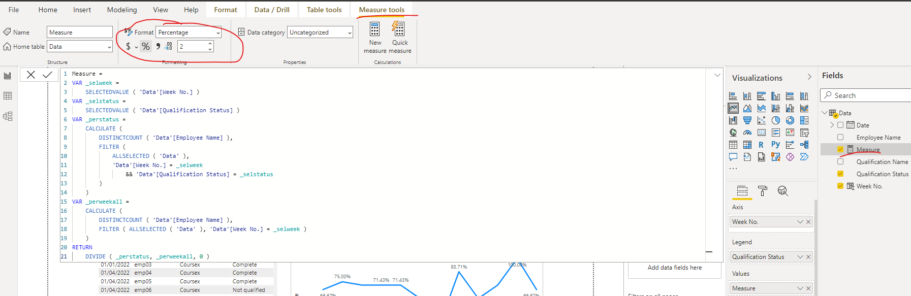
Task: Open Qualification Status legend field dropdown
Action: [800, 257]
